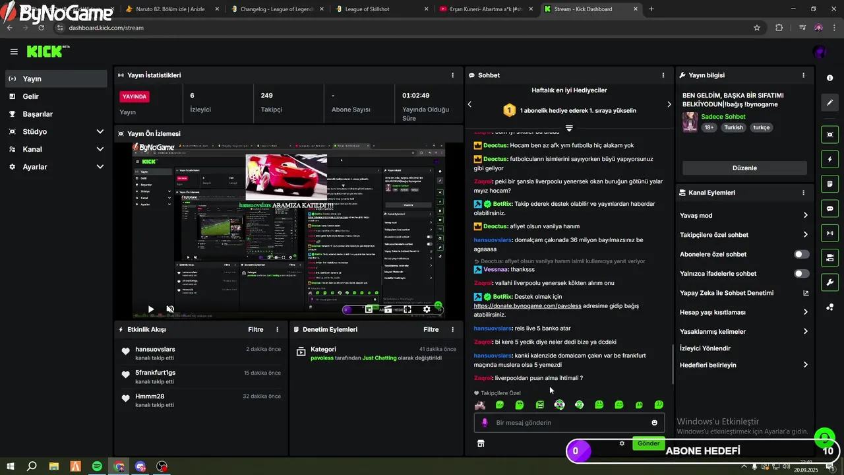The image size is (844, 475).
Task: Switch to Changelog League of Legends tab
Action: 278,9
